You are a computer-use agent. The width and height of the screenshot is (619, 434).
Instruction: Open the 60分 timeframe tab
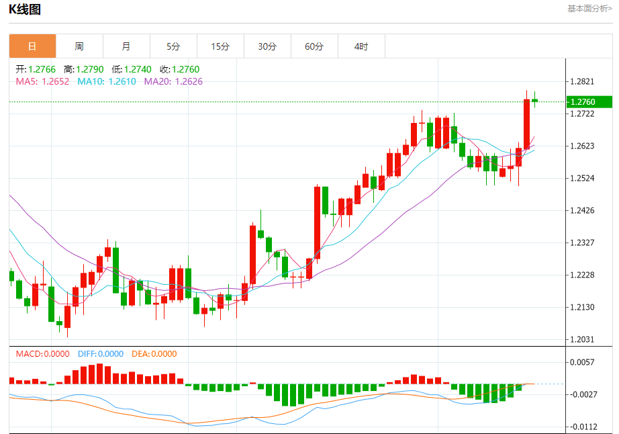(314, 46)
